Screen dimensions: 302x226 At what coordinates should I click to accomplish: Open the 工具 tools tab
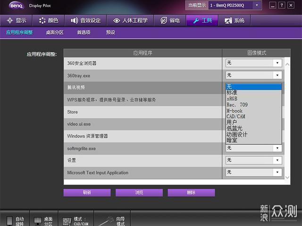point(202,20)
